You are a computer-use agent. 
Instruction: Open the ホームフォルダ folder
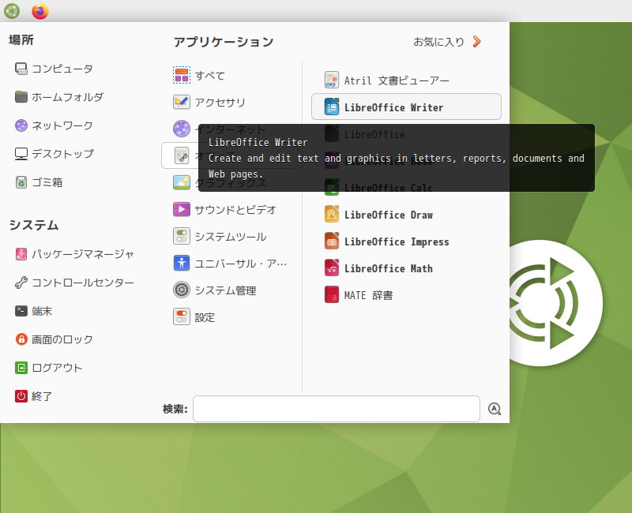point(59,97)
